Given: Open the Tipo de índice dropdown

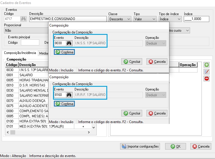Looking at the screenshot, I should click(170, 19).
